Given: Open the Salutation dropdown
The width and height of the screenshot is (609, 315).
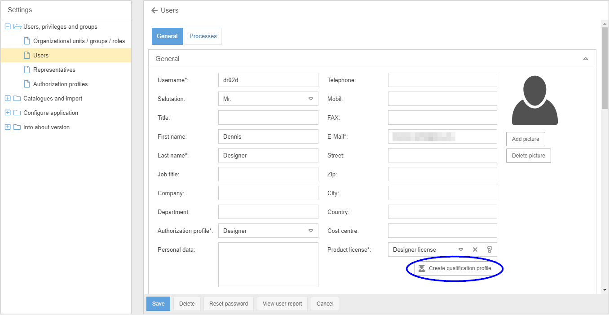Looking at the screenshot, I should [310, 99].
